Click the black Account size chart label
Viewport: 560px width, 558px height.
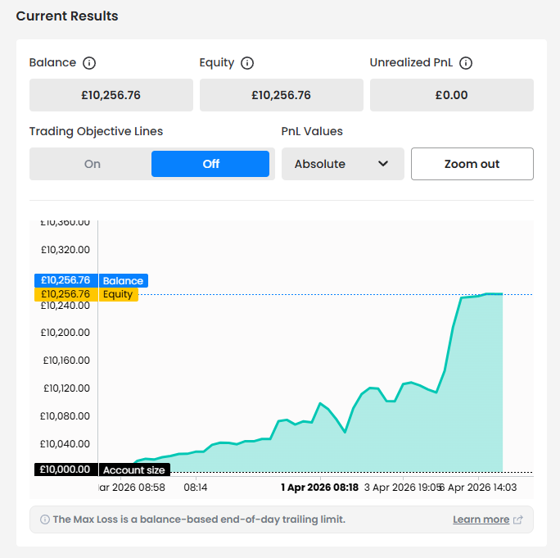pyautogui.click(x=134, y=470)
